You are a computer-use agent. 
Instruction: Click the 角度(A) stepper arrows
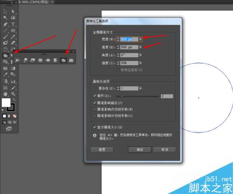coord(118,55)
